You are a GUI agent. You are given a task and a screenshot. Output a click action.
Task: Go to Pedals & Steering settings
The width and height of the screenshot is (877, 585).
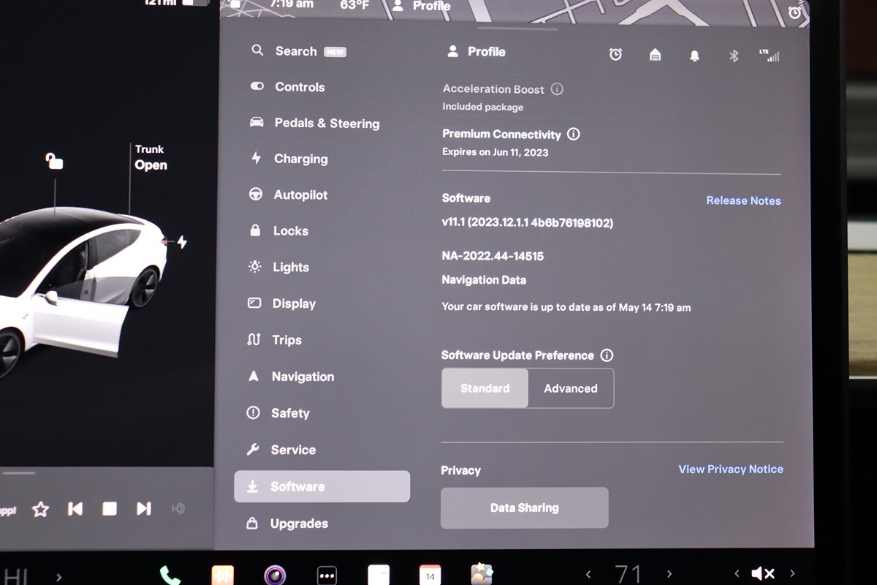click(x=326, y=124)
